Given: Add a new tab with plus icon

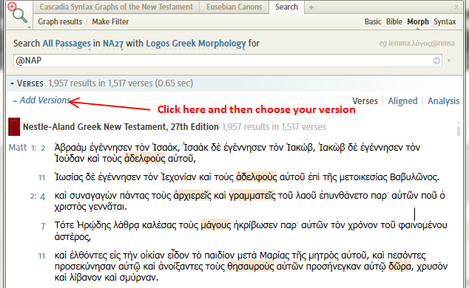Looking at the screenshot, I should (x=311, y=7).
